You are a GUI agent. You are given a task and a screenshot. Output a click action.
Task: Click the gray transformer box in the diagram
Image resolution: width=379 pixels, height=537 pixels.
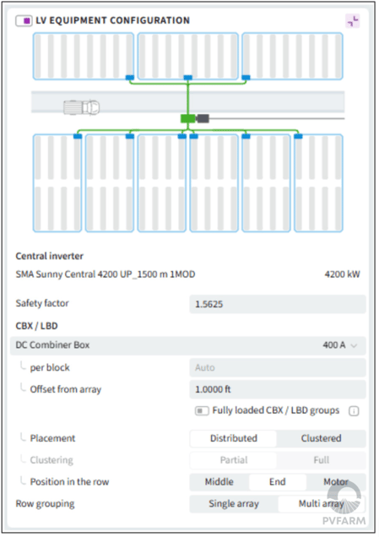pos(203,118)
